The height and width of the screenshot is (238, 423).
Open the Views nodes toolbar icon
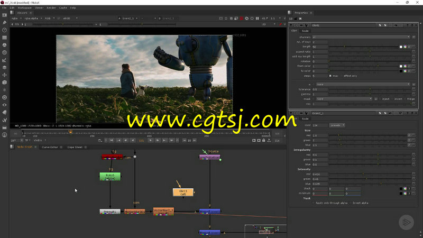pyautogui.click(x=4, y=105)
